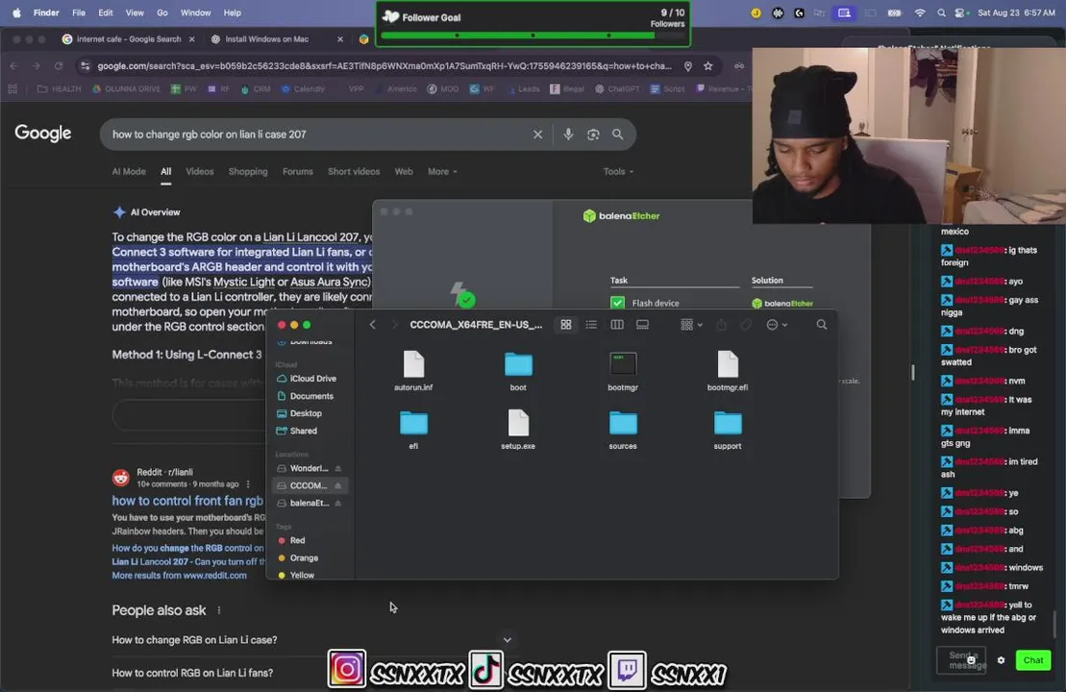
Task: Click the Google voice search microphone
Action: [x=568, y=135]
